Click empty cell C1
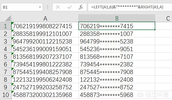This screenshot has width=172, height=100. (x=164, y=26)
